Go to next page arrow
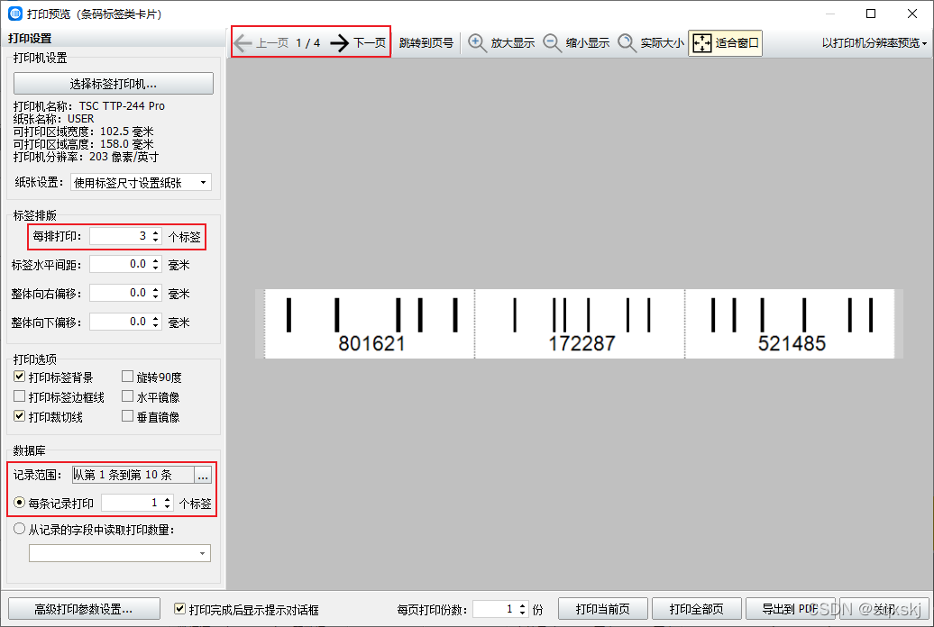934x627 pixels. (340, 43)
